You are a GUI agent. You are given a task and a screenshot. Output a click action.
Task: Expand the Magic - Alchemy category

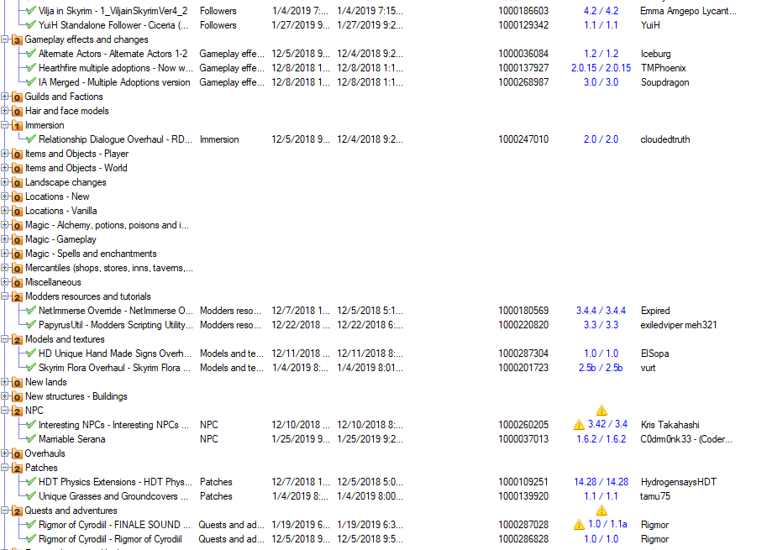pyautogui.click(x=4, y=225)
